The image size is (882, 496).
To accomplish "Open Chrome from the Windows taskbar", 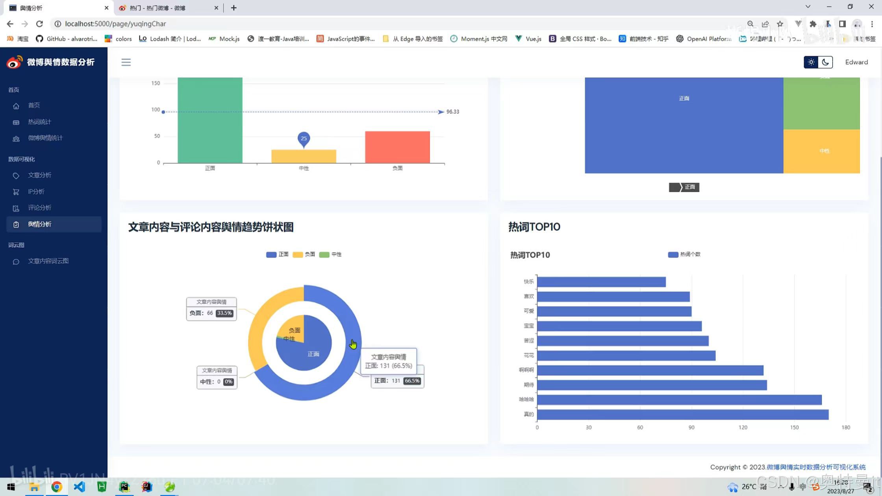I will click(57, 487).
